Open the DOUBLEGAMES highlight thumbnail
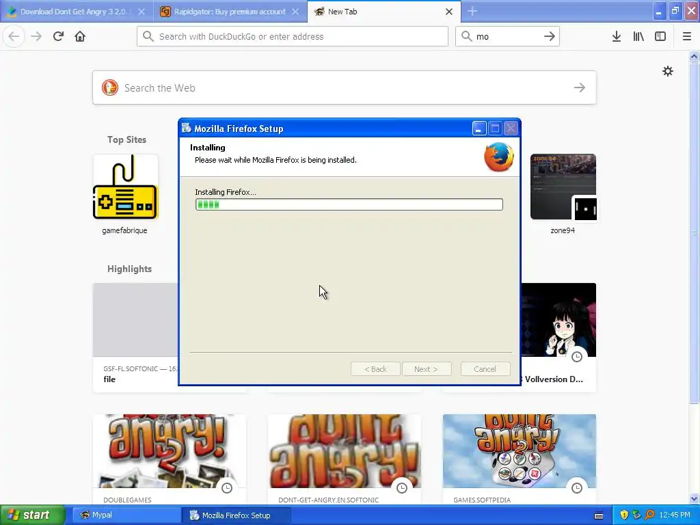The height and width of the screenshot is (525, 700). click(170, 451)
